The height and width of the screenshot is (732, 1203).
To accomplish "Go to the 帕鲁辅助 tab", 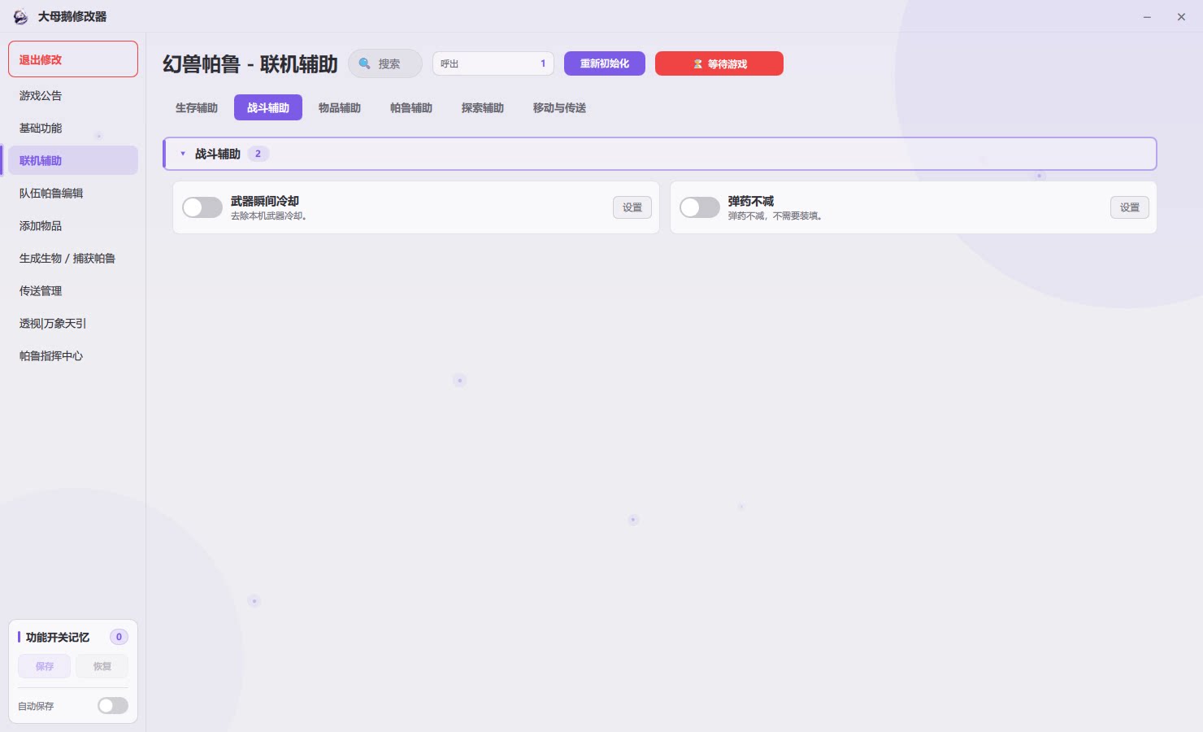I will point(411,107).
